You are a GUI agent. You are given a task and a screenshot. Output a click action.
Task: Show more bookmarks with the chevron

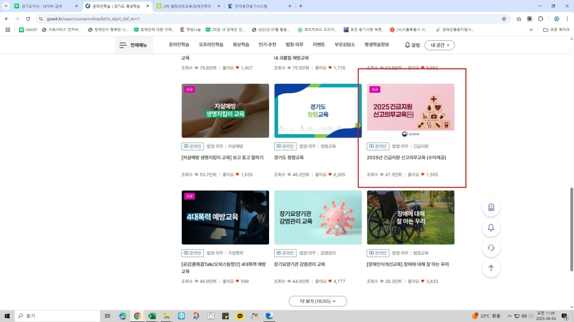click(531, 30)
